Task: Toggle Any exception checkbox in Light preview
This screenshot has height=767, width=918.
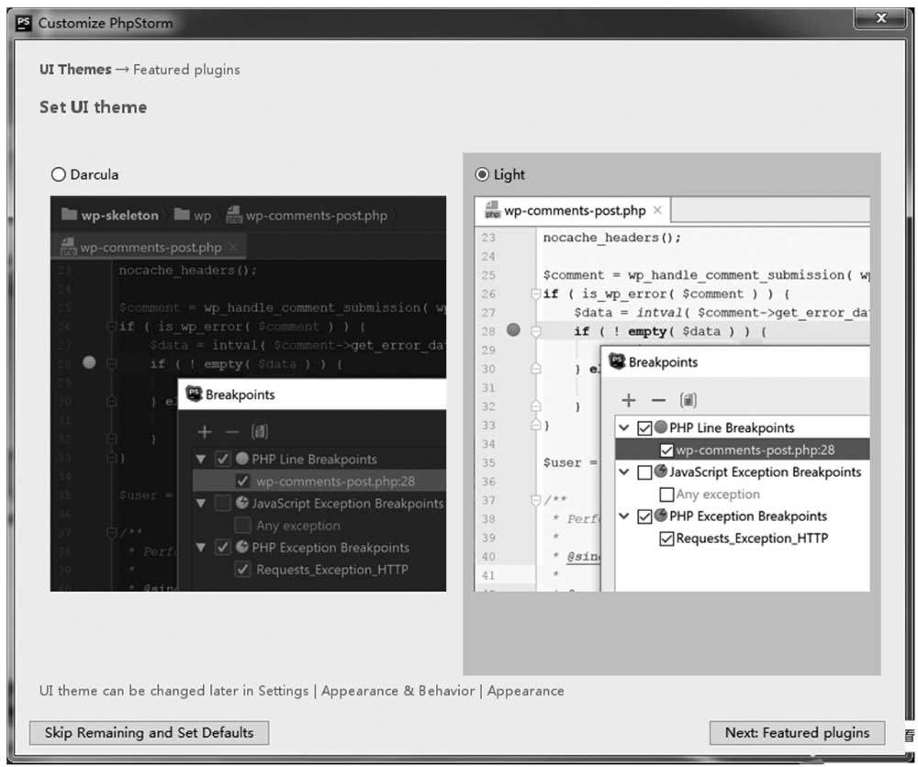Action: pos(666,495)
